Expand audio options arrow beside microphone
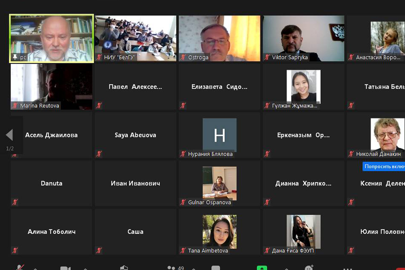This screenshot has width=405, height=270. click(x=35, y=268)
